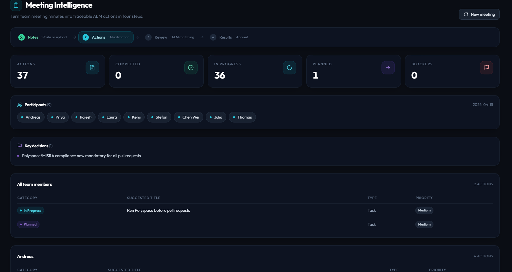Click the Meeting Intelligence clipboard logo icon

tap(16, 5)
